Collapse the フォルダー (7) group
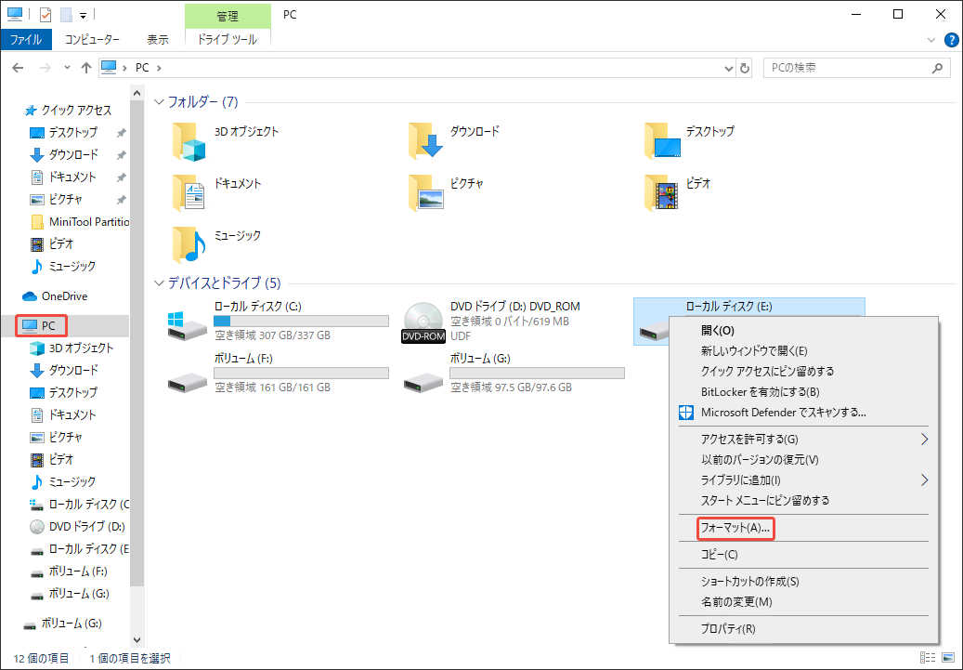 click(159, 102)
